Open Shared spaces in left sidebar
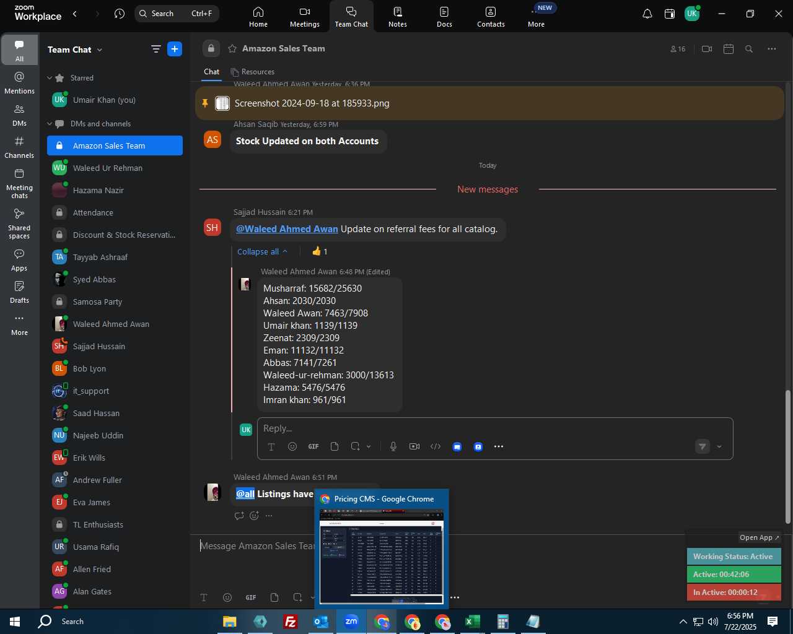Image resolution: width=793 pixels, height=634 pixels. tap(19, 224)
